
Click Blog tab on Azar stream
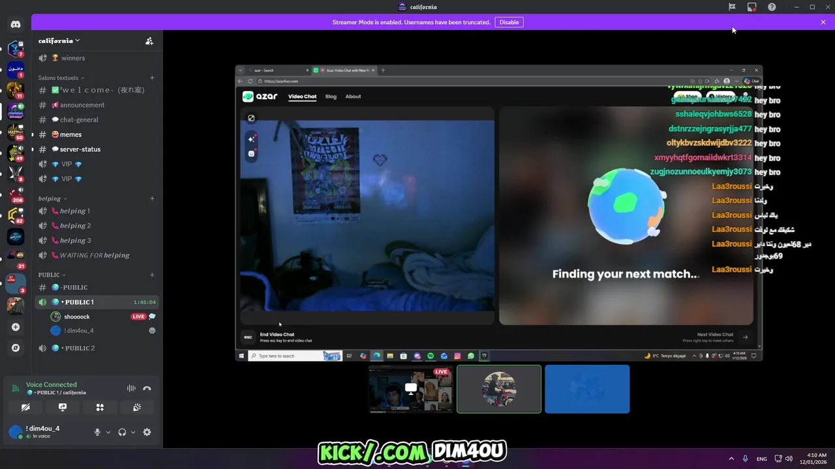[331, 96]
